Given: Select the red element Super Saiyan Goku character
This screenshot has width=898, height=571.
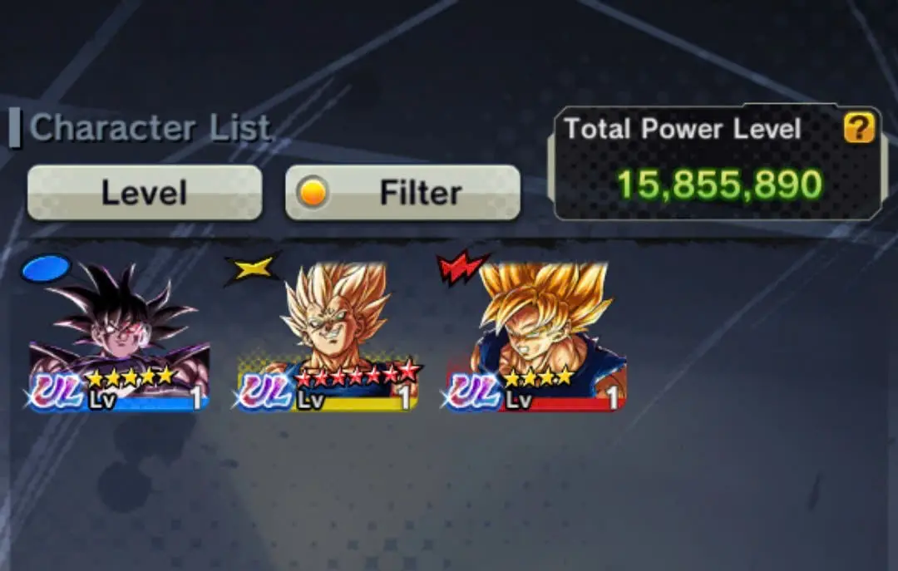Looking at the screenshot, I should point(535,336).
